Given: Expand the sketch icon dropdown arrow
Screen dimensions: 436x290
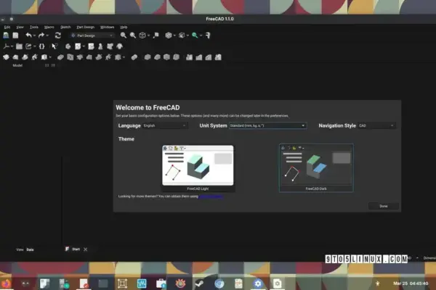Looking at the screenshot, I should (84, 46).
